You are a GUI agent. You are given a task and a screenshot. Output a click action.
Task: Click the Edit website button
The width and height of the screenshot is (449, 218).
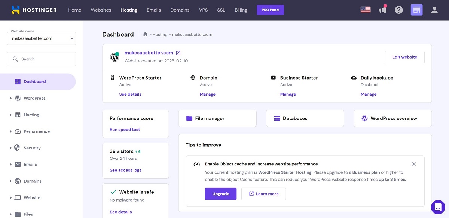tap(404, 57)
